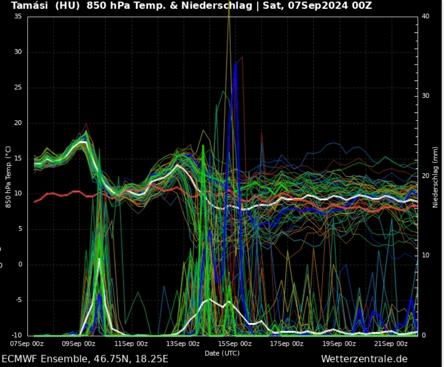Click the Wetterzentrale.de watermark text
This screenshot has height=367, width=446.
(364, 359)
